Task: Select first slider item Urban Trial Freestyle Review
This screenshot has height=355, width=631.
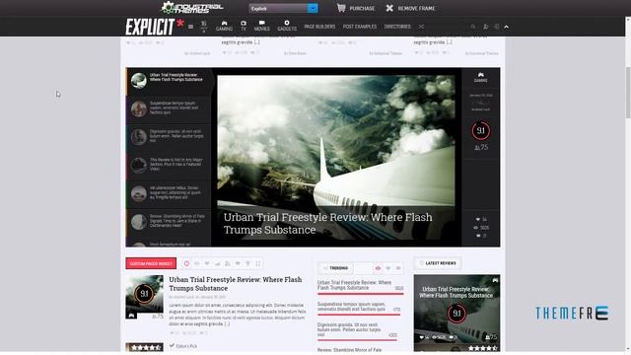Action: [x=169, y=81]
